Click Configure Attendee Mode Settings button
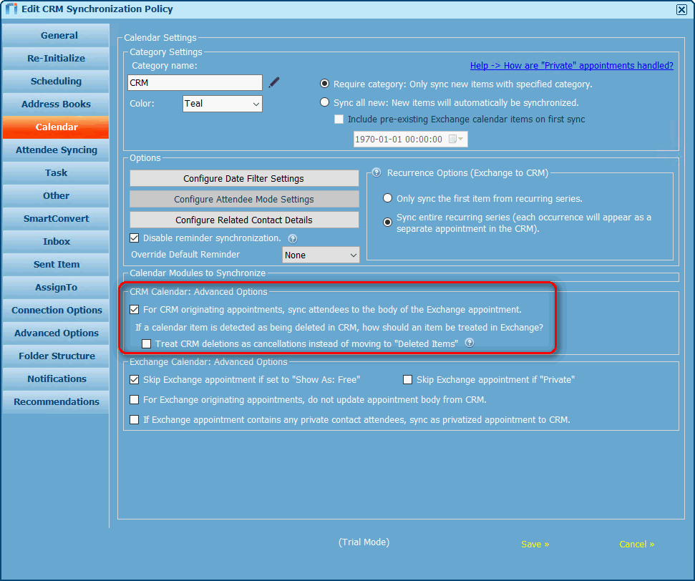Screen dimensions: 695x581 tap(244, 200)
